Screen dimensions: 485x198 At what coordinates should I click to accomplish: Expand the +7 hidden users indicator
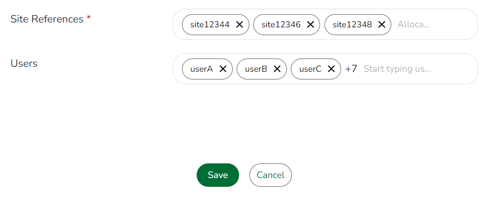tap(351, 69)
